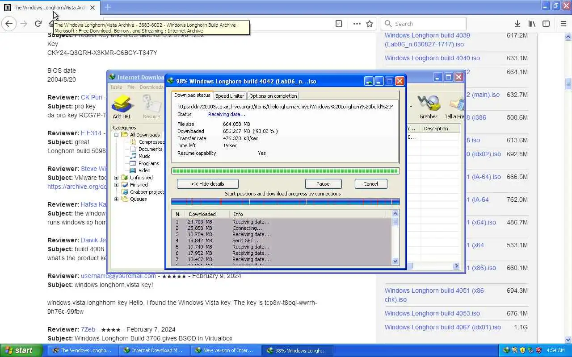Click the Hide details button
Image resolution: width=572 pixels, height=357 pixels.
[208, 184]
